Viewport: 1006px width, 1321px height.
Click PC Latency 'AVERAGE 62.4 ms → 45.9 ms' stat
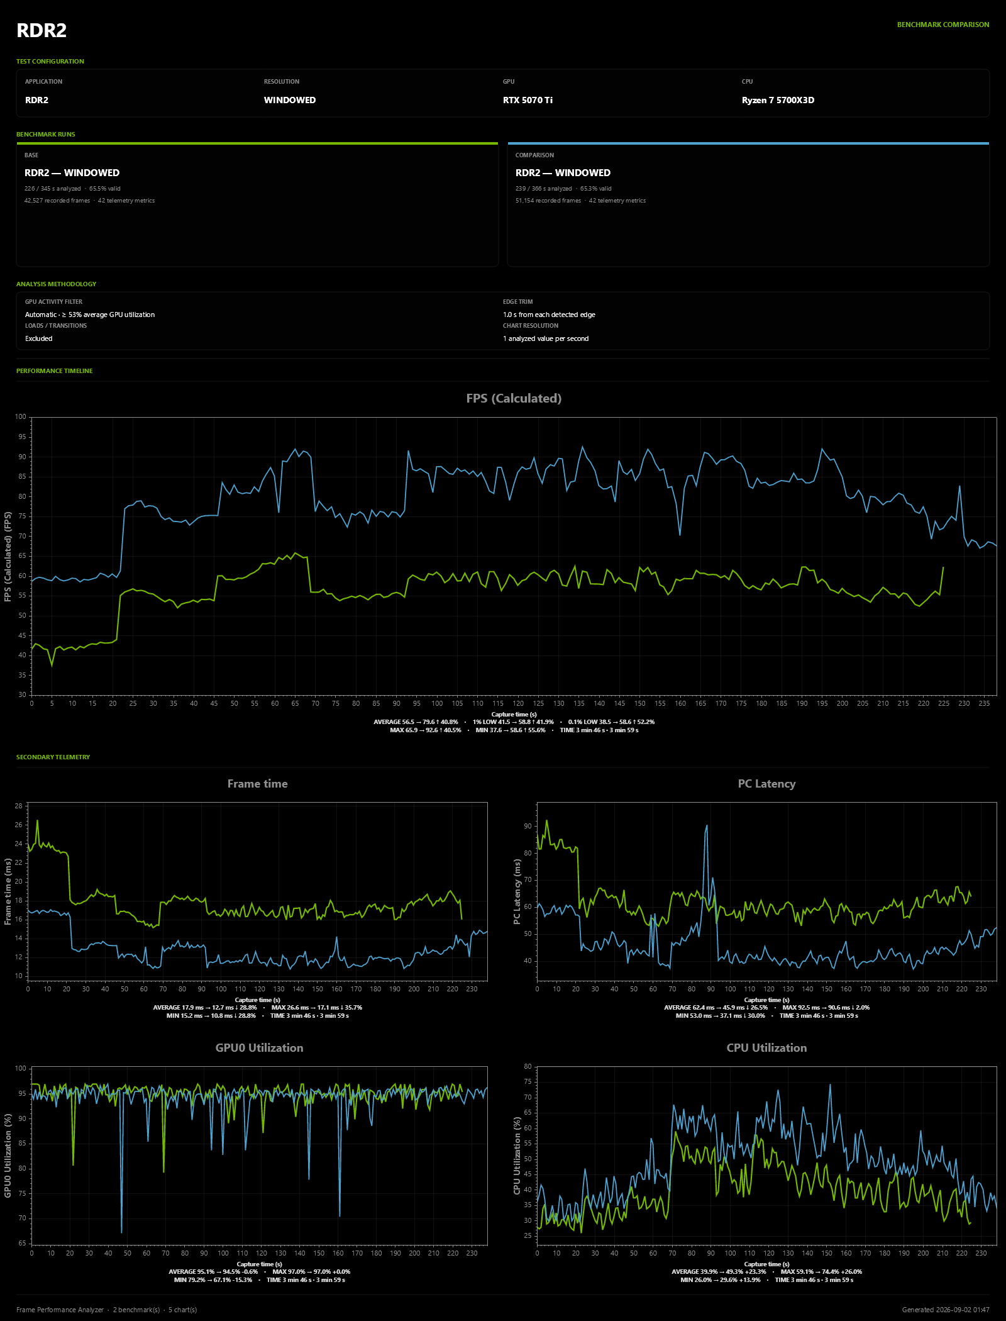[x=716, y=1008]
